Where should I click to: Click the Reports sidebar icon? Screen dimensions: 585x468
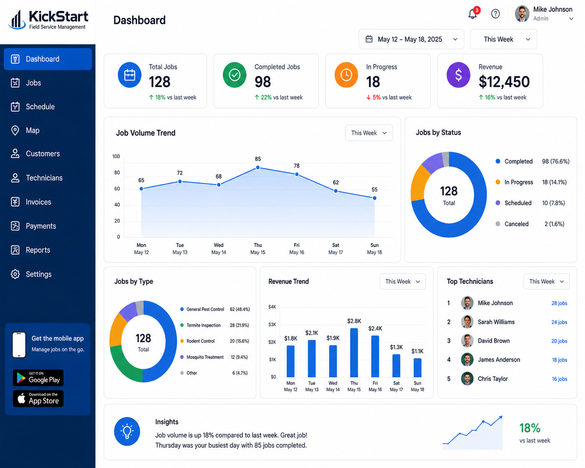click(x=15, y=250)
